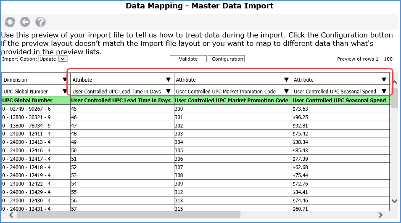Screen dimensions: 401x223
Task: Click the vertical scrollbar up arrow
Action: [x=394, y=77]
